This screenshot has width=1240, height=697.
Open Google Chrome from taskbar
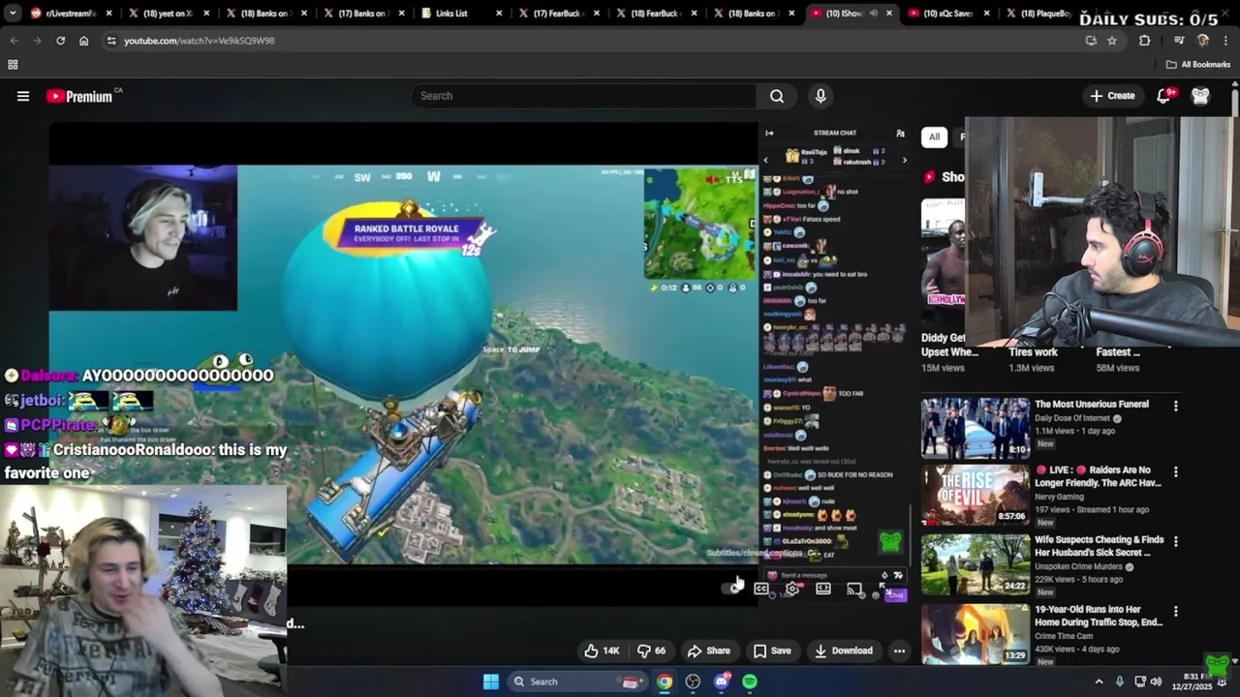click(665, 682)
